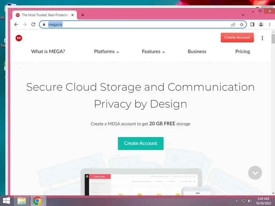This screenshot has height=206, width=275.
Task: Open Chrome three-dot menu
Action: (x=270, y=24)
